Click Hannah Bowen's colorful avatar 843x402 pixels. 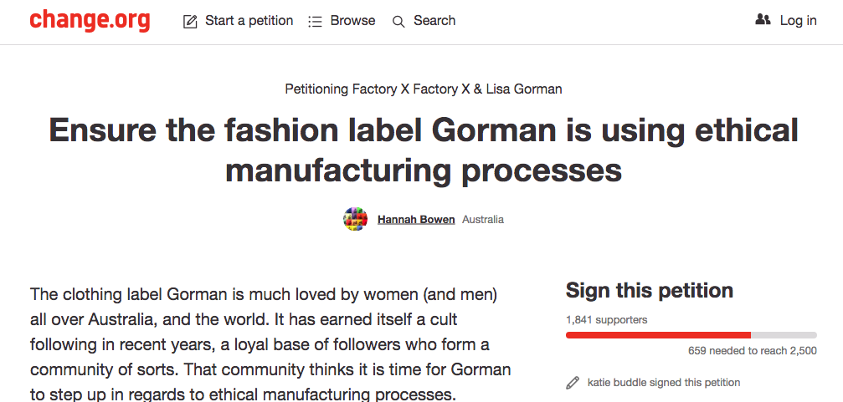[356, 220]
